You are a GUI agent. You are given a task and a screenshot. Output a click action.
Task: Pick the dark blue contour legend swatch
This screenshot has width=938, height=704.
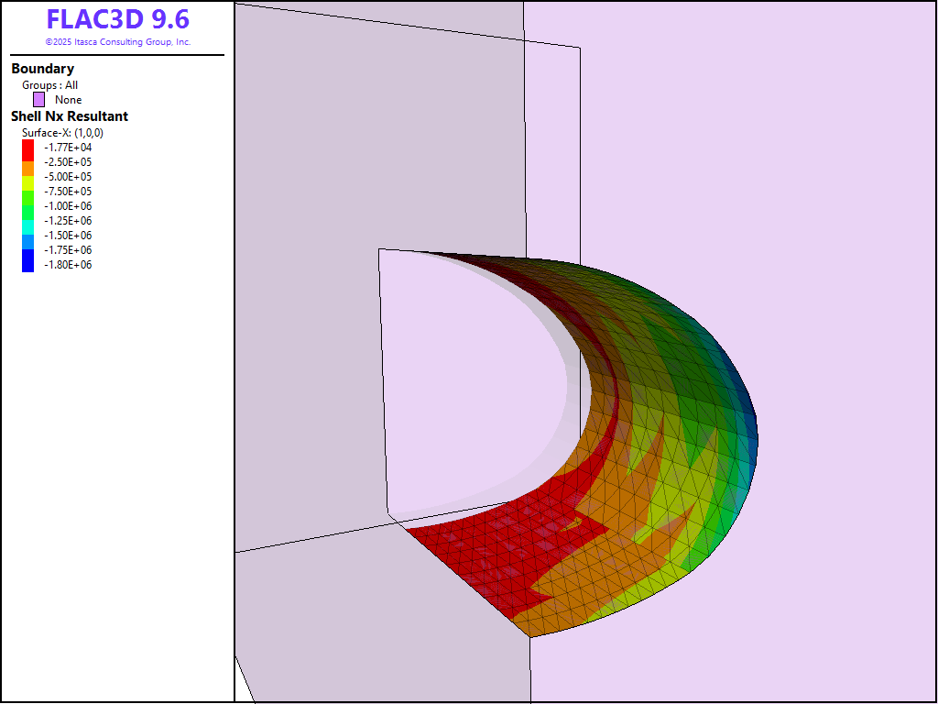(27, 262)
